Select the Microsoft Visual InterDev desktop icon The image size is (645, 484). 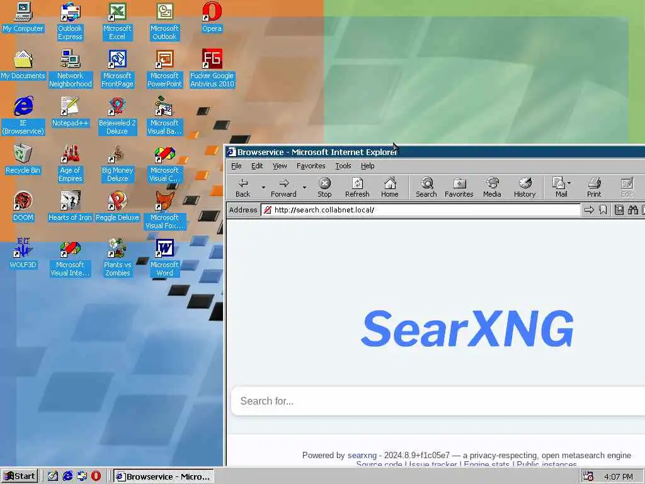click(x=71, y=258)
